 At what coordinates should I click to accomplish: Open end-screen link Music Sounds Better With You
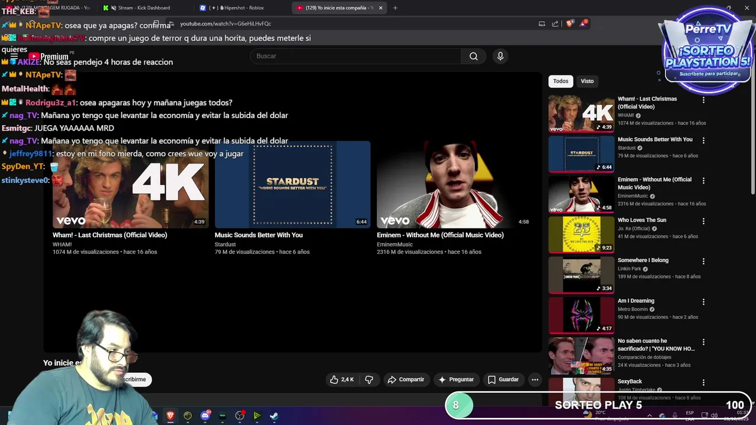pyautogui.click(x=259, y=235)
